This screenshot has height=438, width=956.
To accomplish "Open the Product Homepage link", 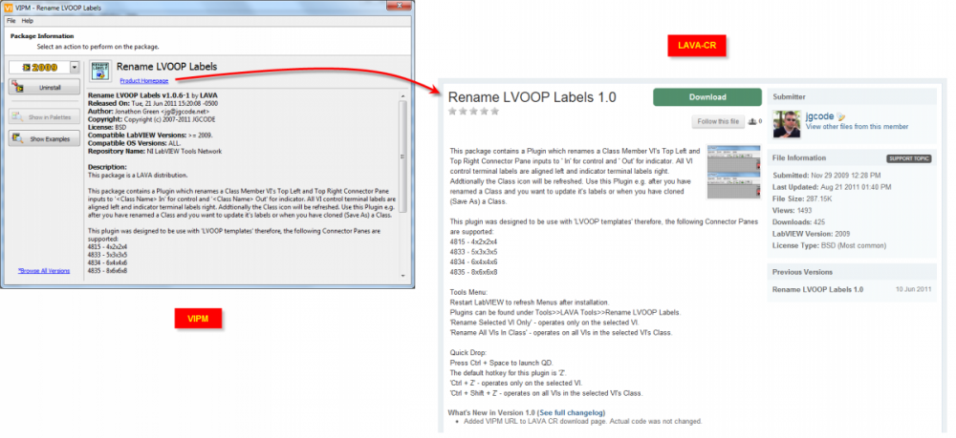I will [x=144, y=81].
